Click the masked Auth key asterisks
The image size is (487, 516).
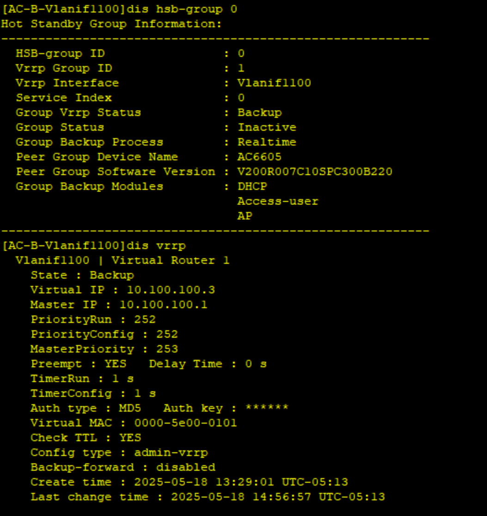coord(267,407)
